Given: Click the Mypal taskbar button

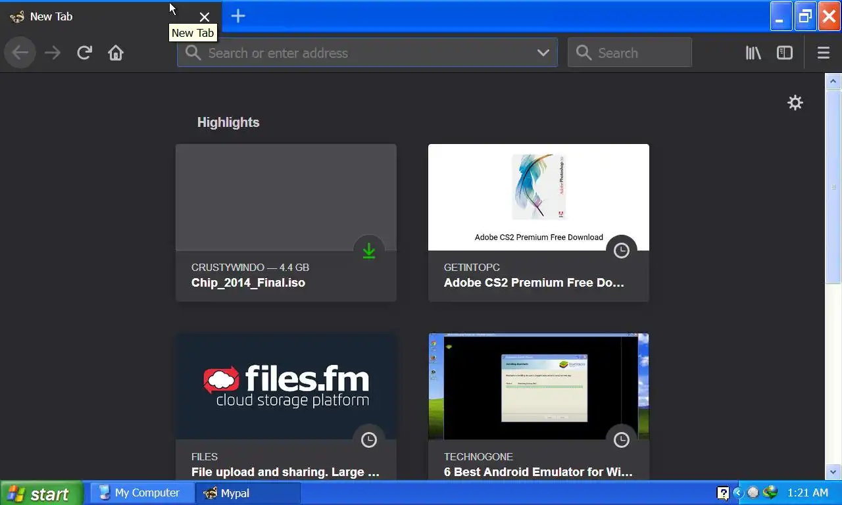Looking at the screenshot, I should 248,493.
